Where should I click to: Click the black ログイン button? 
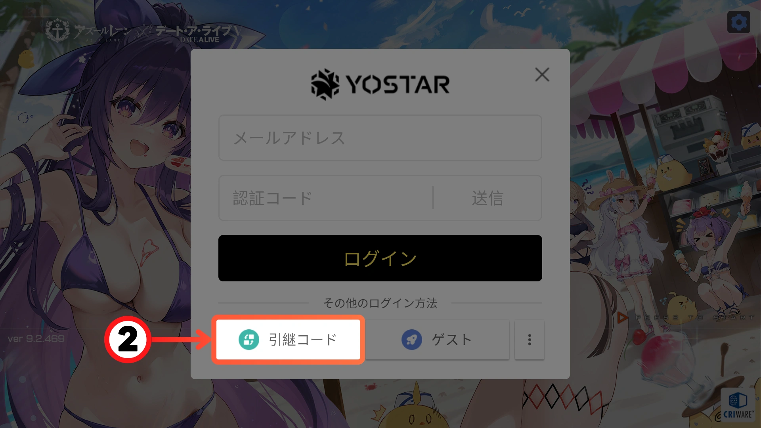click(380, 258)
